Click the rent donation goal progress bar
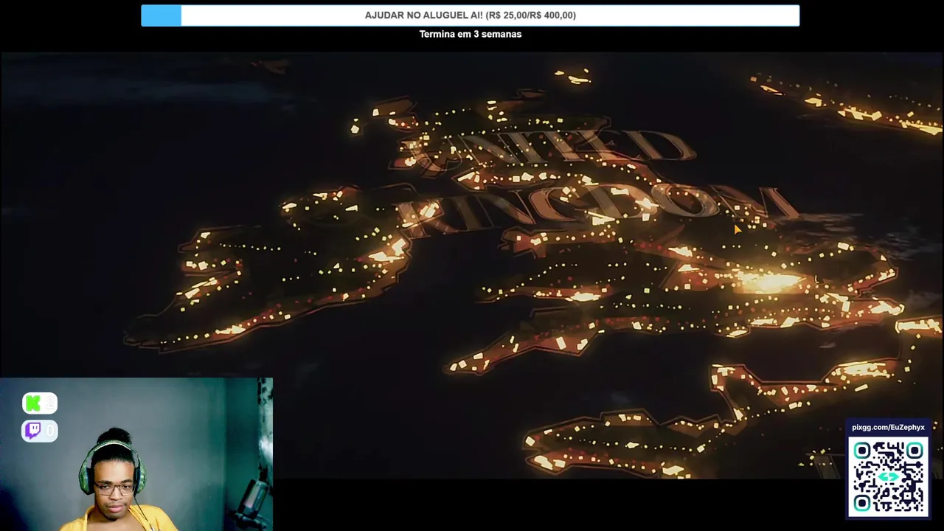The image size is (944, 531). click(471, 15)
